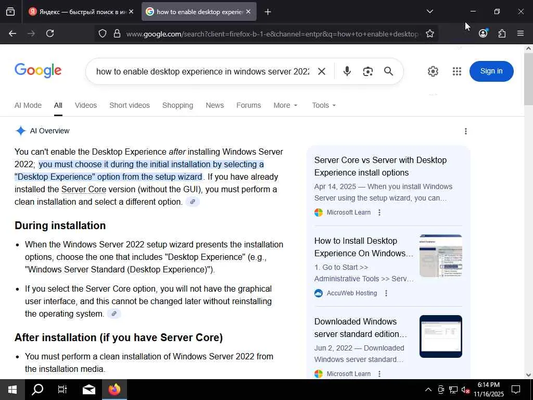Screen dimensions: 533x400
Task: Open the Windows Start menu
Action: tap(12, 390)
